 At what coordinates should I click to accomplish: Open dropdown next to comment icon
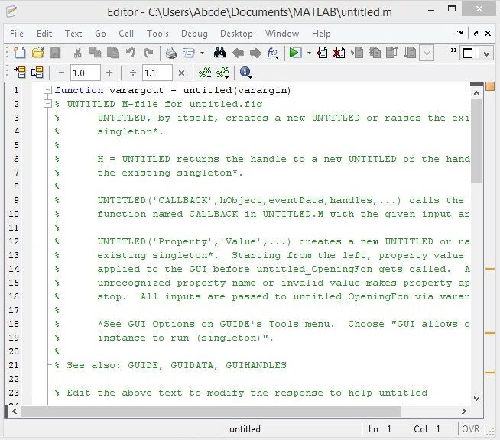(202, 53)
